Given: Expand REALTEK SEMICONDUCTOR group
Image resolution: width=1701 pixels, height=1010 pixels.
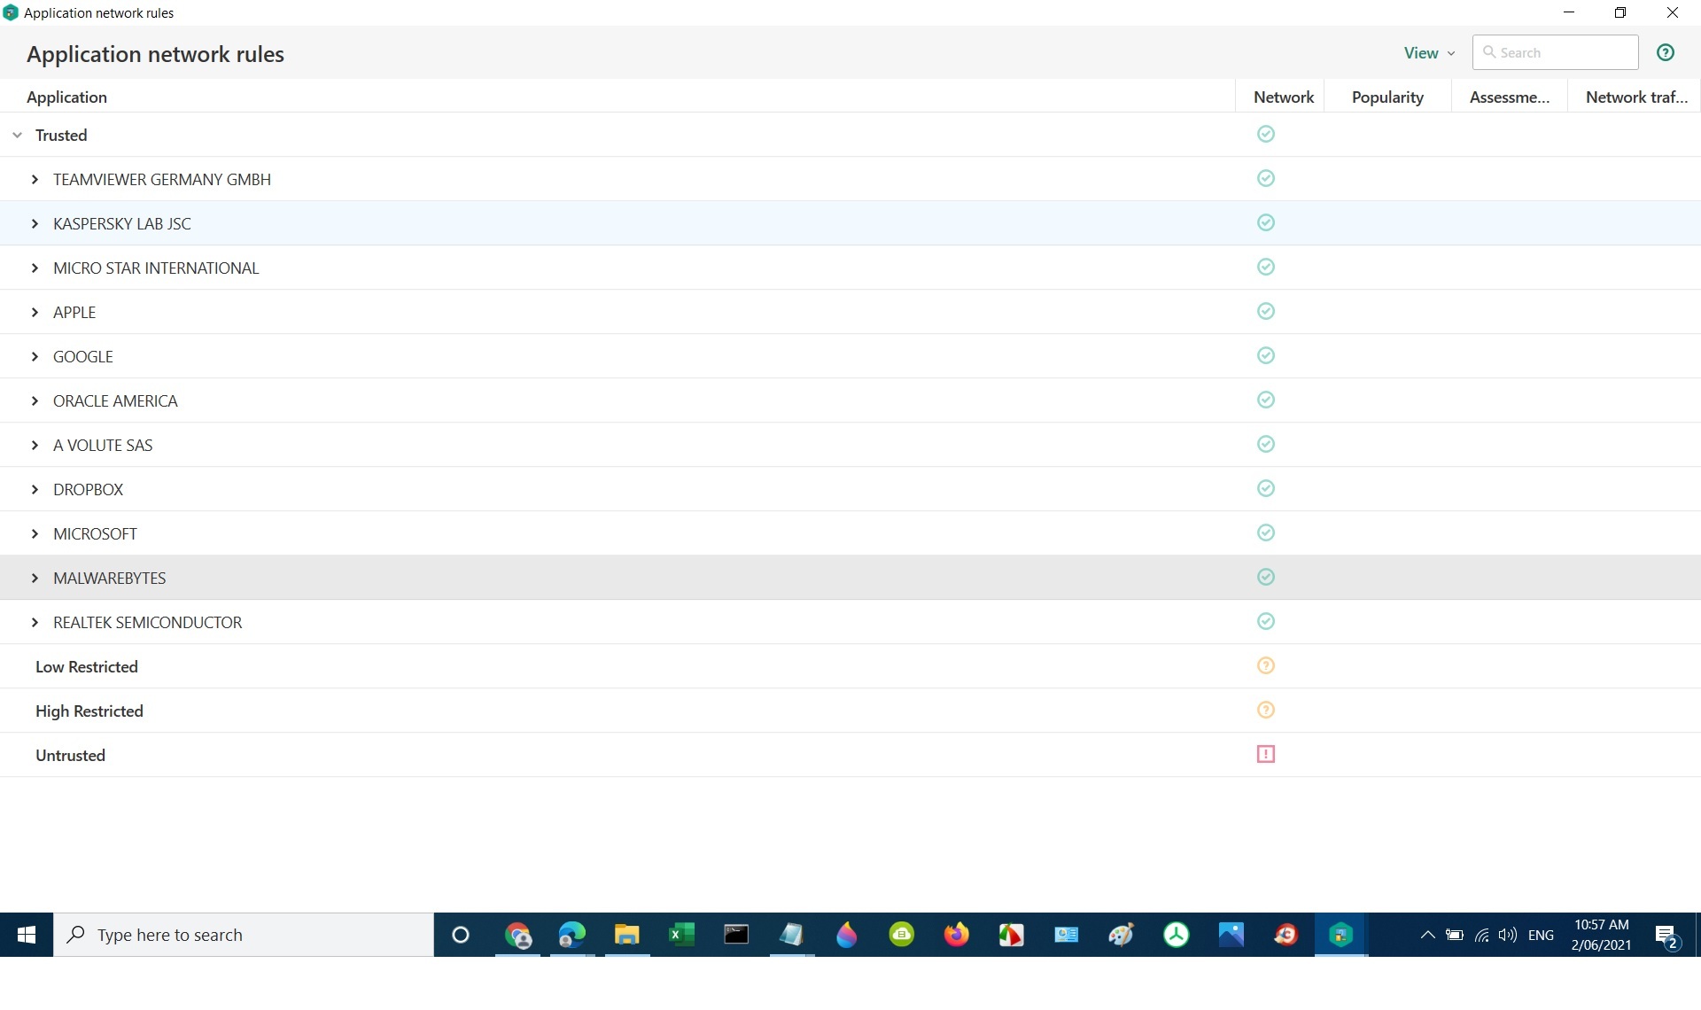Looking at the screenshot, I should click(35, 622).
